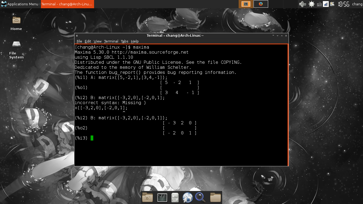Select Terminal task in top panel
363x204 pixels.
point(67,4)
